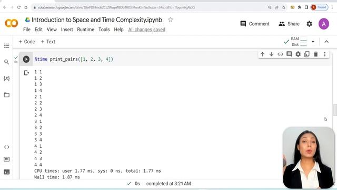Screen dimensions: 337x190
Task: Bookmark this page star icon
Action: point(284,7)
